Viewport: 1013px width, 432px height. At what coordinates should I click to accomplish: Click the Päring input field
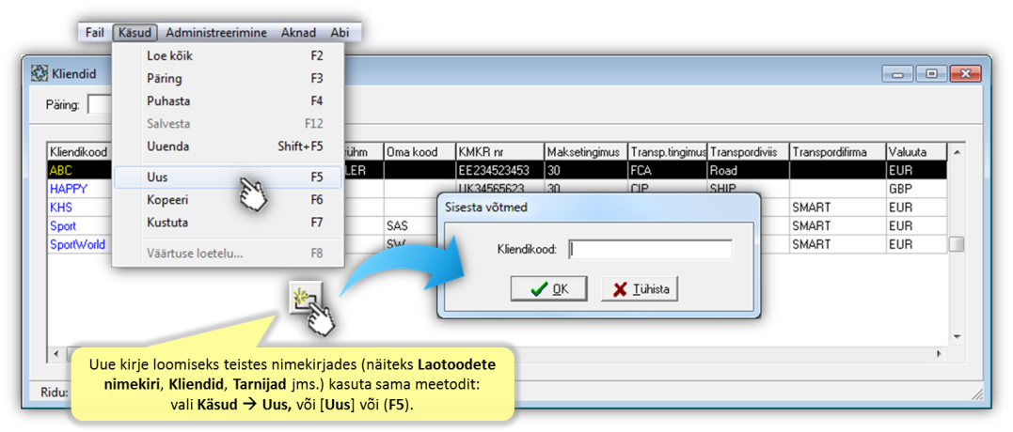[x=100, y=104]
